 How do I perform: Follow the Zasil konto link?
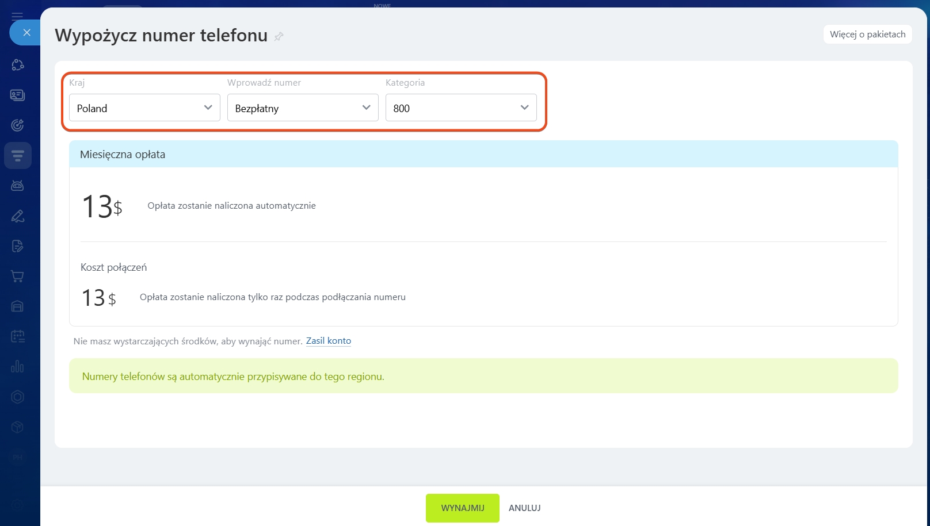click(x=328, y=341)
